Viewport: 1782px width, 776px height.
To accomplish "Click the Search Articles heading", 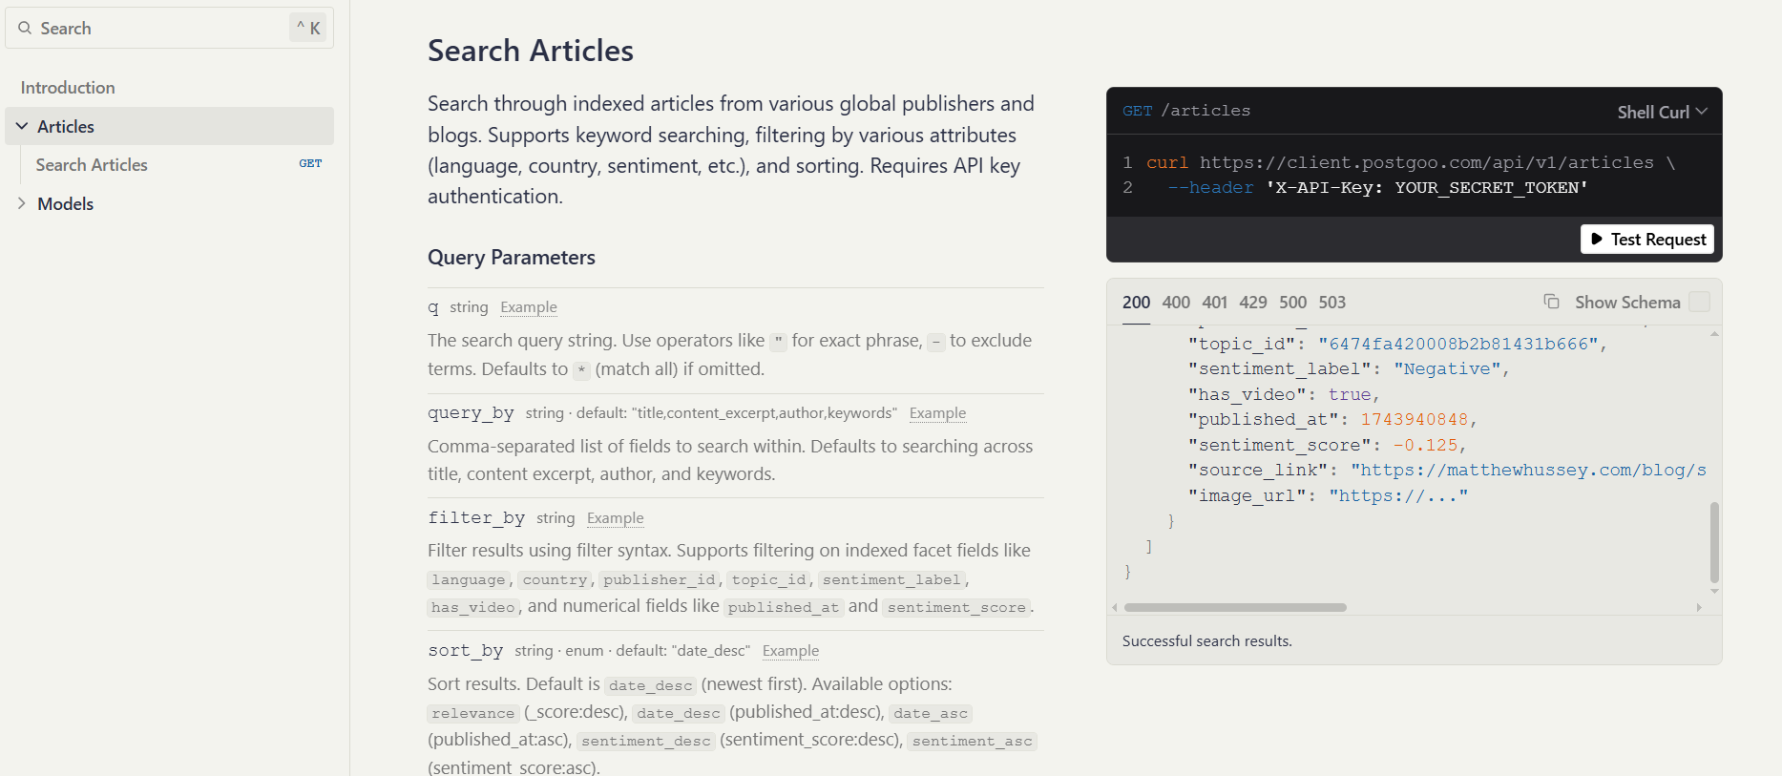I will pos(531,51).
